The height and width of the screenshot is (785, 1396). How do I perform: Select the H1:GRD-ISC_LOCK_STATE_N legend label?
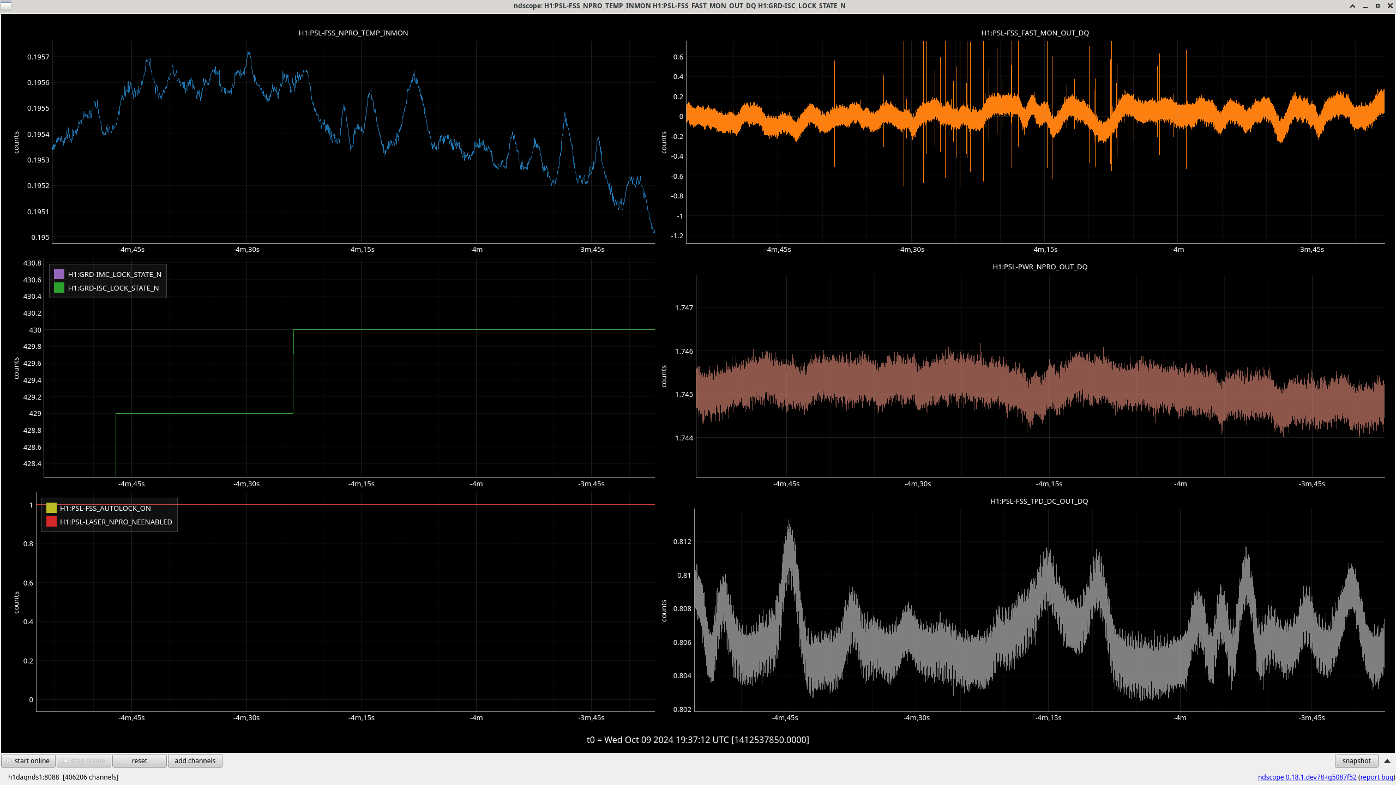[113, 288]
